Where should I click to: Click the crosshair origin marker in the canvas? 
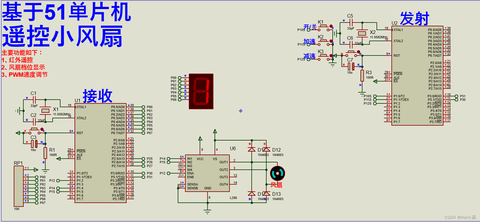241,111
